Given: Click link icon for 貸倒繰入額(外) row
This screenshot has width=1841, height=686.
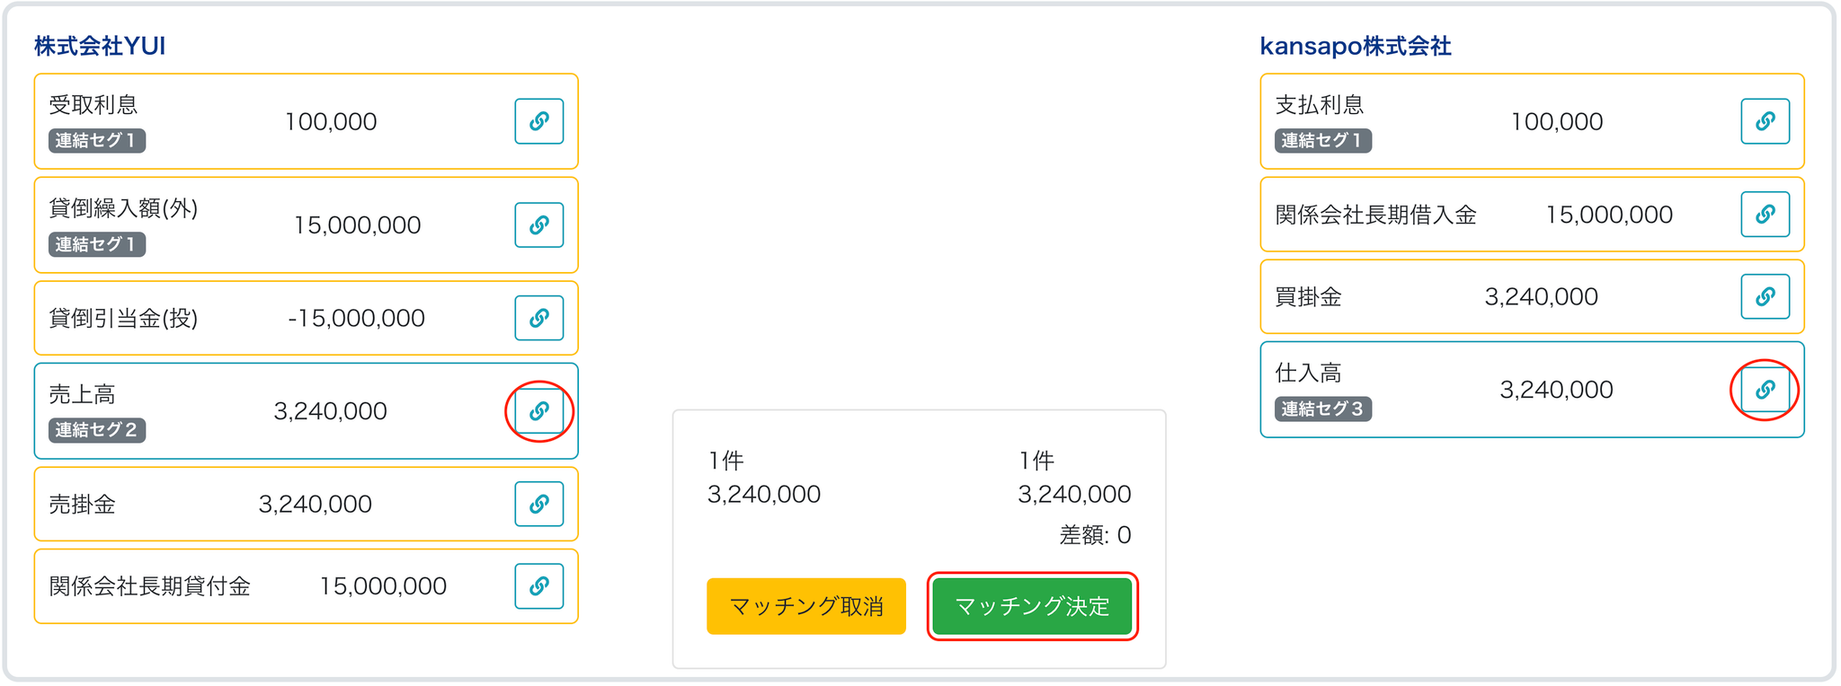Looking at the screenshot, I should coord(538,224).
